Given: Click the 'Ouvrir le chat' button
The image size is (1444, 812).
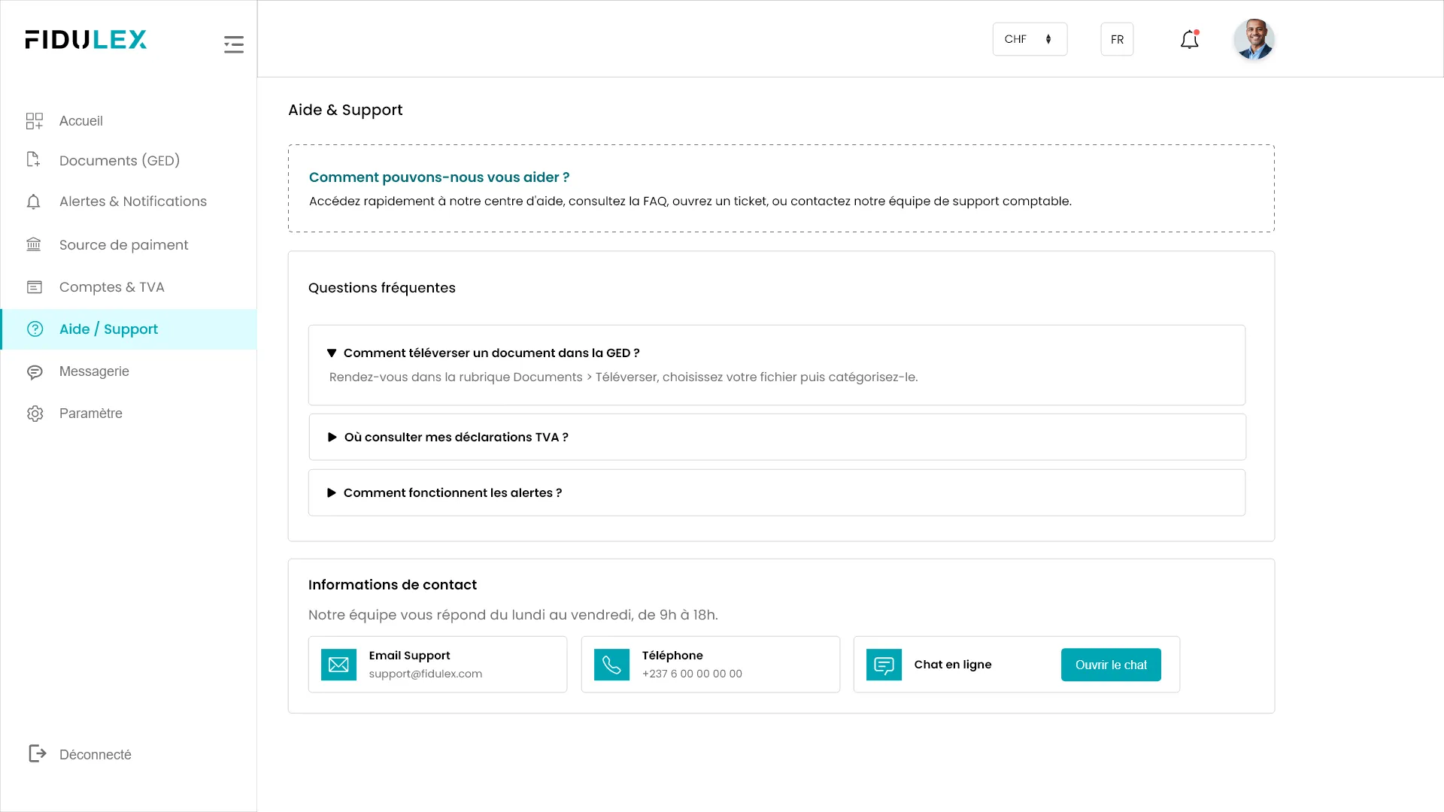Looking at the screenshot, I should tap(1110, 665).
